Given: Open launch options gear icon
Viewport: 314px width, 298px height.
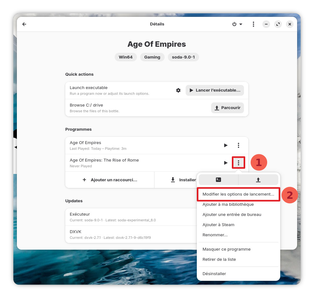Looking at the screenshot, I should tap(178, 90).
